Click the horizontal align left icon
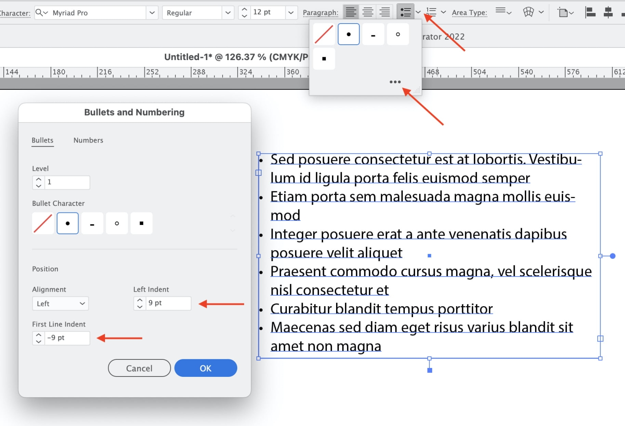The image size is (625, 426). click(590, 12)
